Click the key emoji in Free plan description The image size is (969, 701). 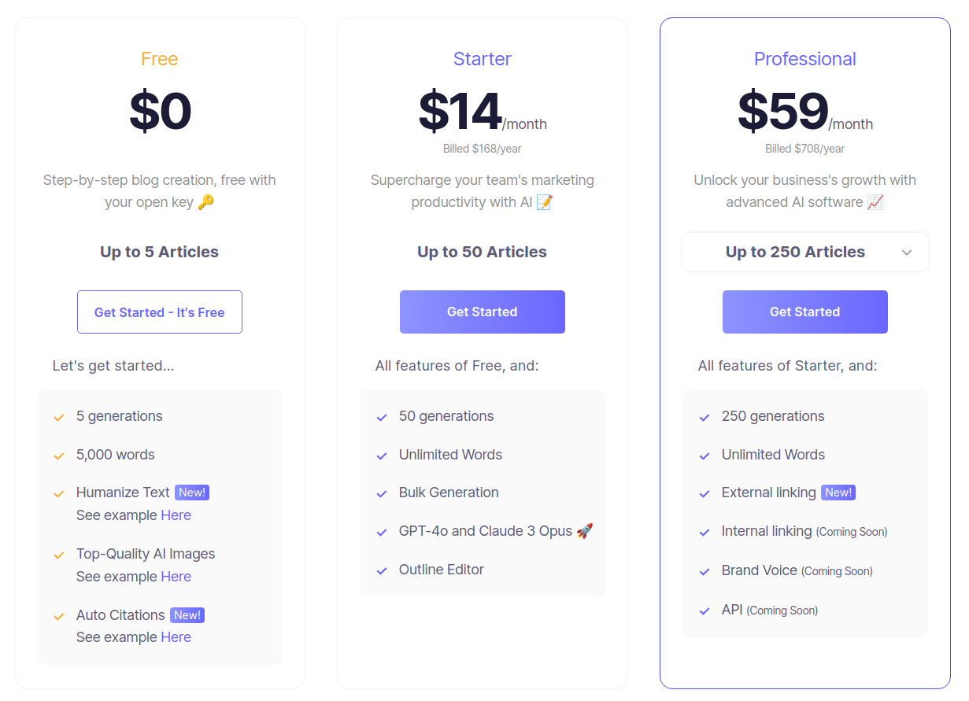(x=205, y=202)
